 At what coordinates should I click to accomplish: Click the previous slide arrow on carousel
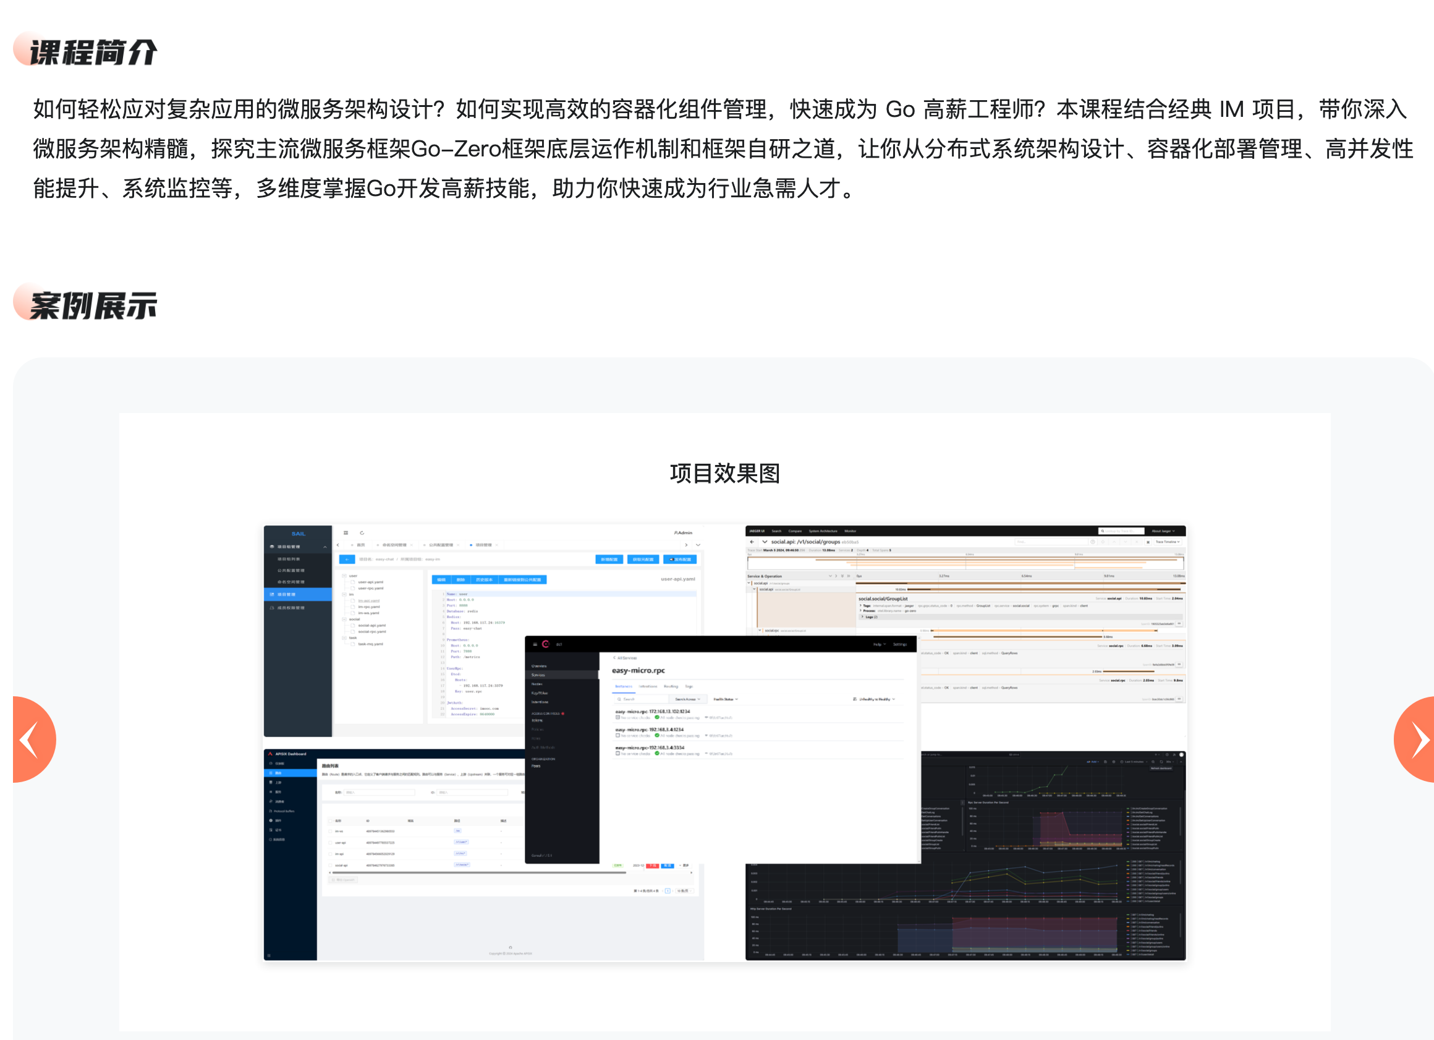coord(30,739)
